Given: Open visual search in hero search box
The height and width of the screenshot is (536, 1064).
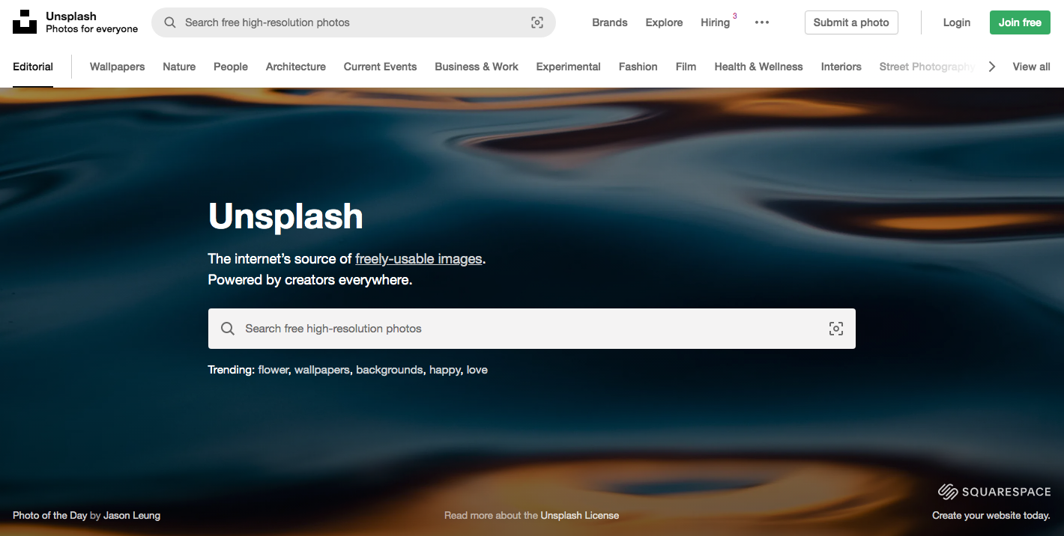Looking at the screenshot, I should coord(836,329).
